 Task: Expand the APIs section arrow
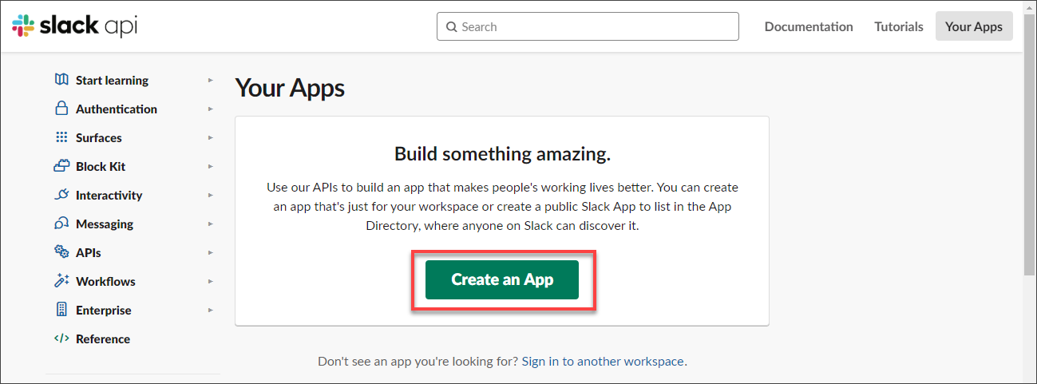tap(211, 252)
